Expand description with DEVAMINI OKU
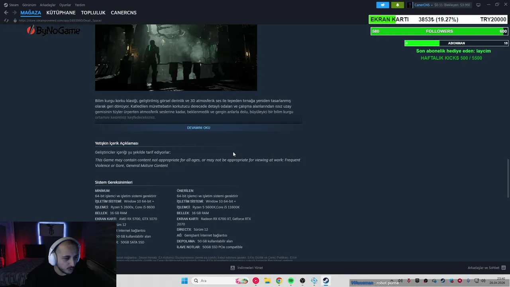The image size is (510, 287). (x=198, y=128)
